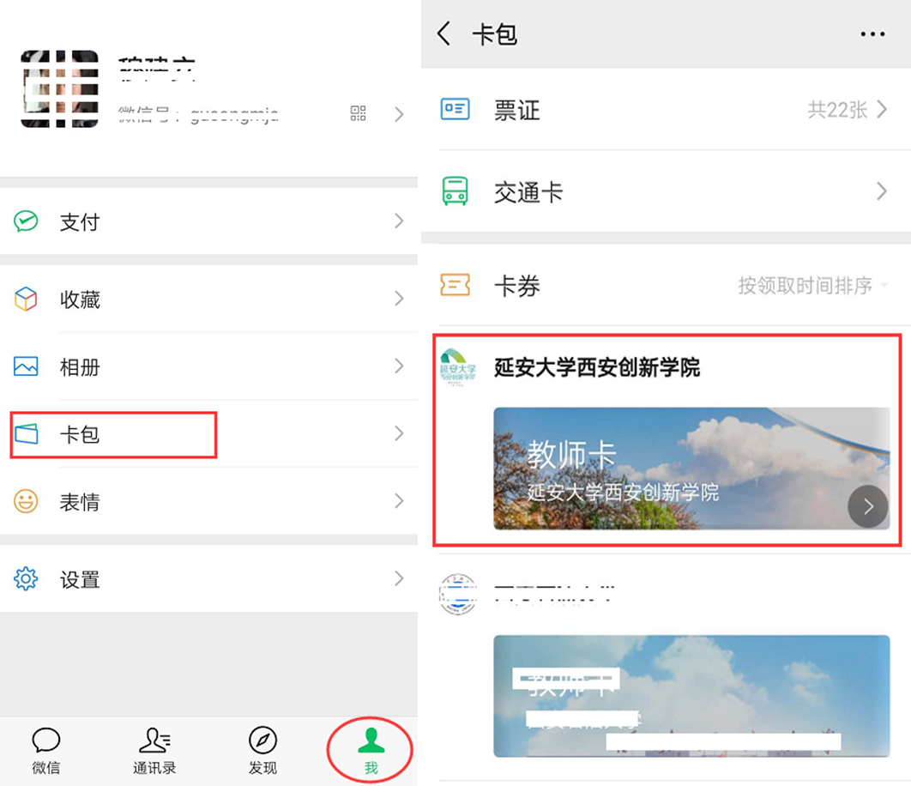This screenshot has height=786, width=911.
Task: Switch to the 我 profile tab
Action: [371, 750]
